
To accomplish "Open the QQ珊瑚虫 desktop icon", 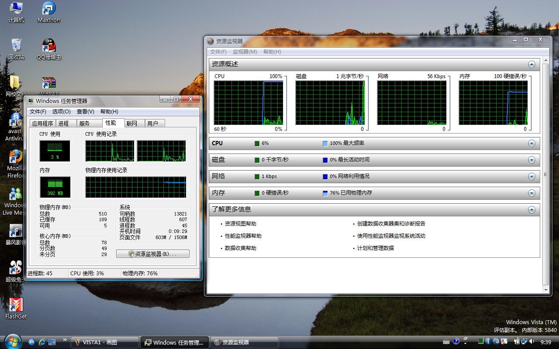I will point(48,46).
